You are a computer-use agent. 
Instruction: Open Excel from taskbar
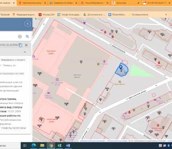tap(60, 145)
